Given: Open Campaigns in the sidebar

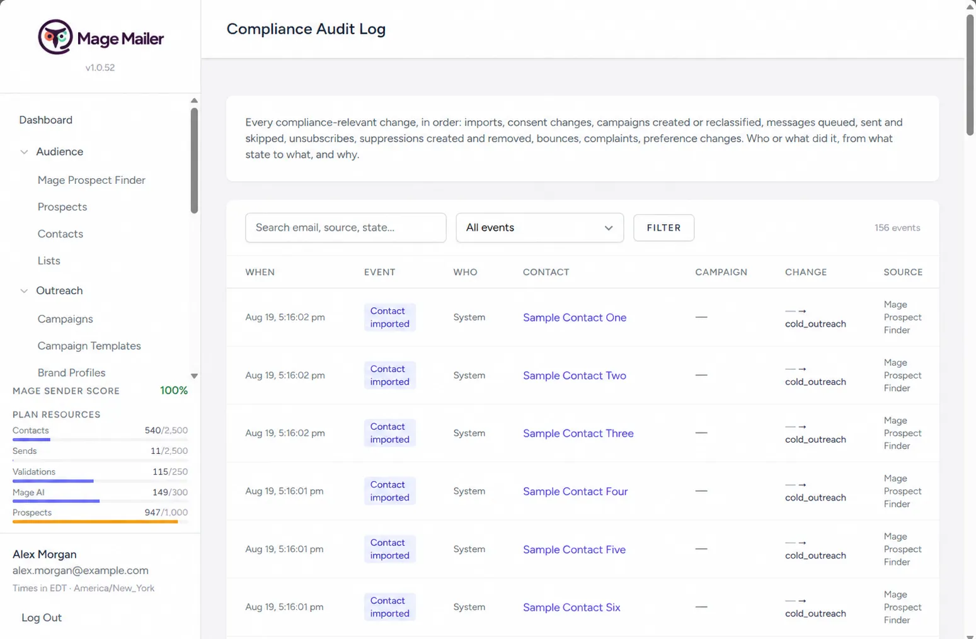Looking at the screenshot, I should [x=65, y=319].
